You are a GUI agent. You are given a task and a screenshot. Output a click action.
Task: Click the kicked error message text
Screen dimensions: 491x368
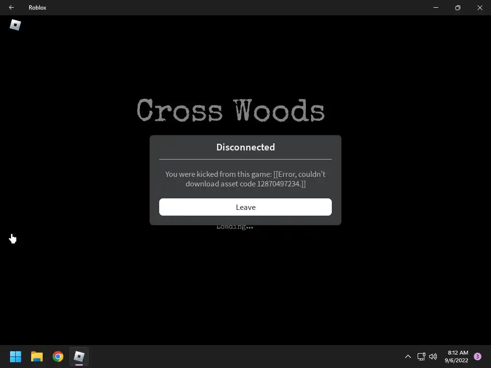[x=245, y=179]
